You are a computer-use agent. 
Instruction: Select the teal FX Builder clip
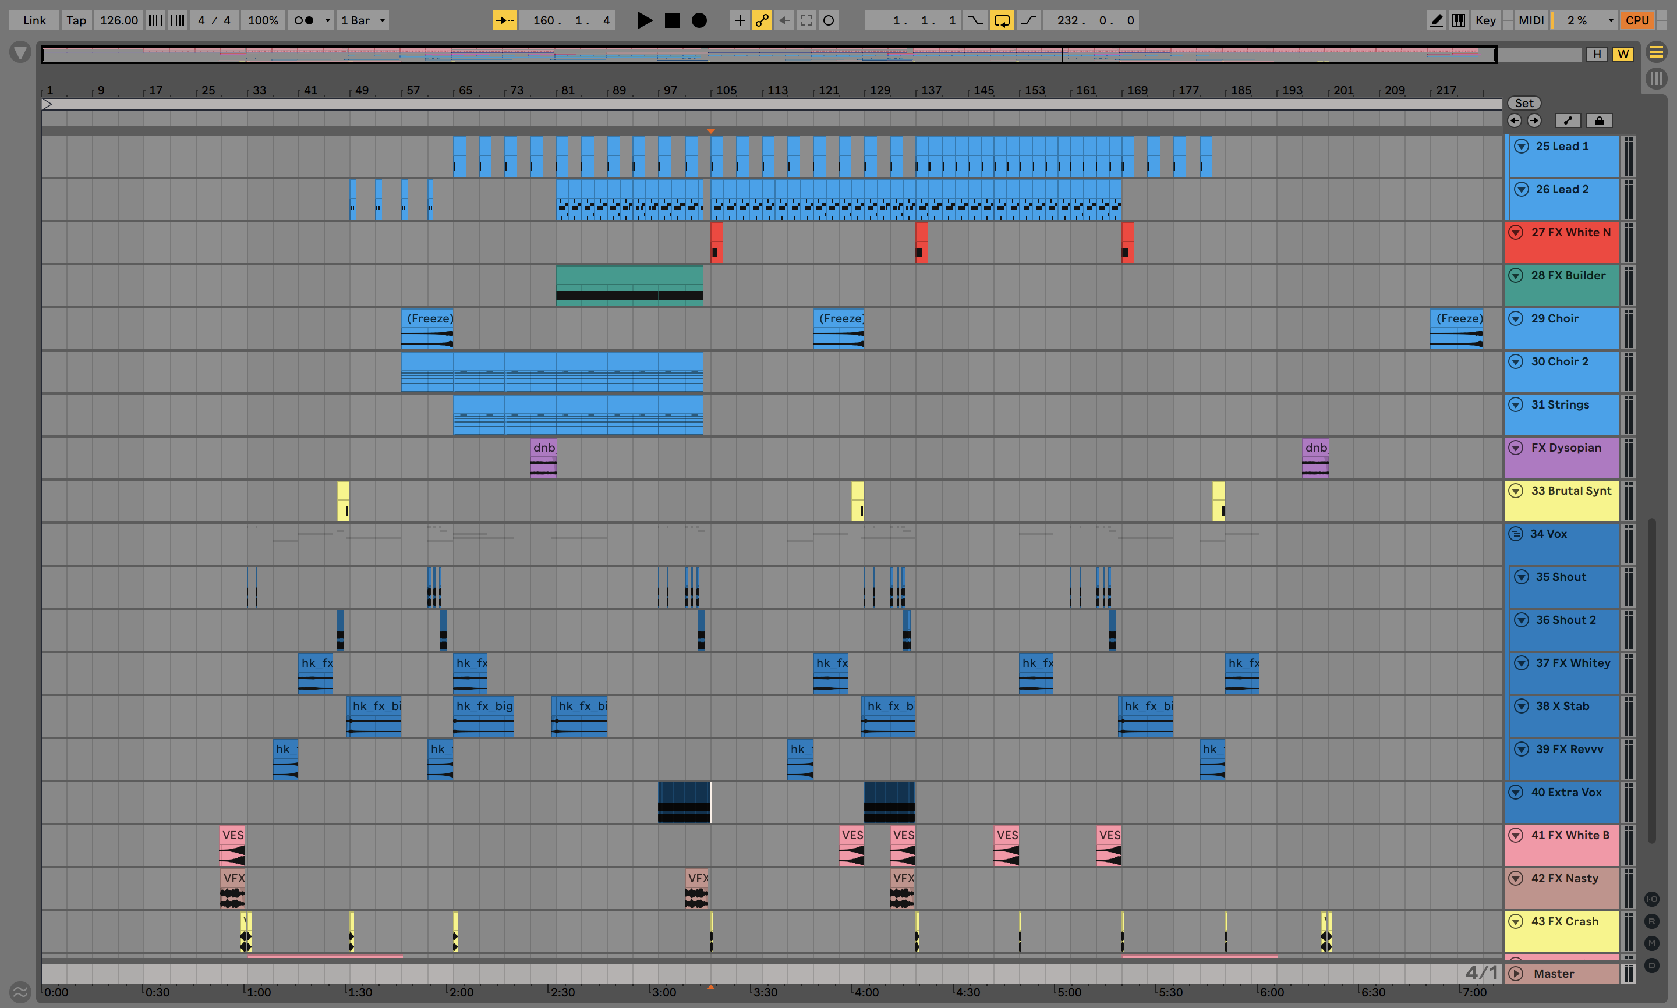click(x=629, y=285)
